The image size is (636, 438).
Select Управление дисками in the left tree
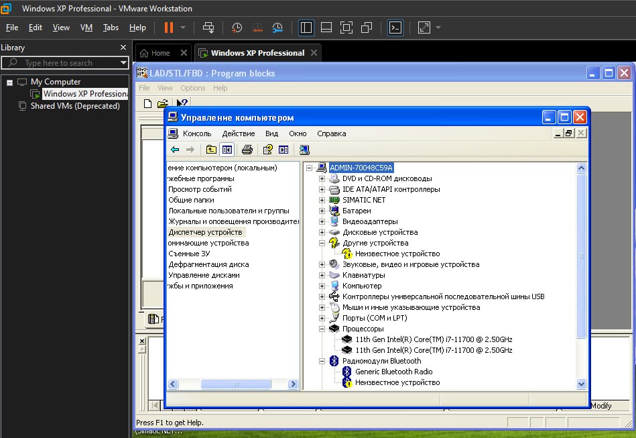204,275
